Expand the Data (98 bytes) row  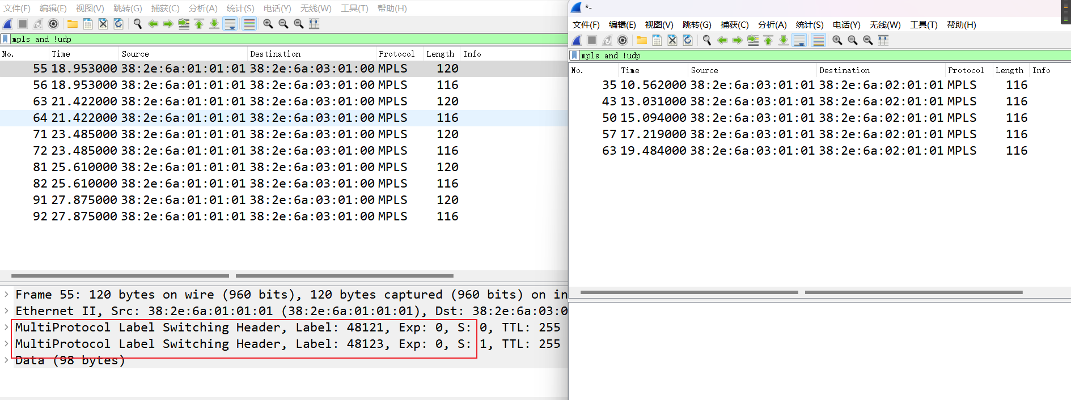[6, 360]
